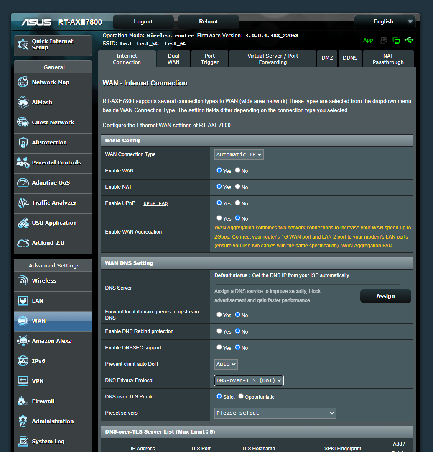The height and width of the screenshot is (452, 433).
Task: Select Strict DNS-over-TLS profile
Action: [219, 396]
